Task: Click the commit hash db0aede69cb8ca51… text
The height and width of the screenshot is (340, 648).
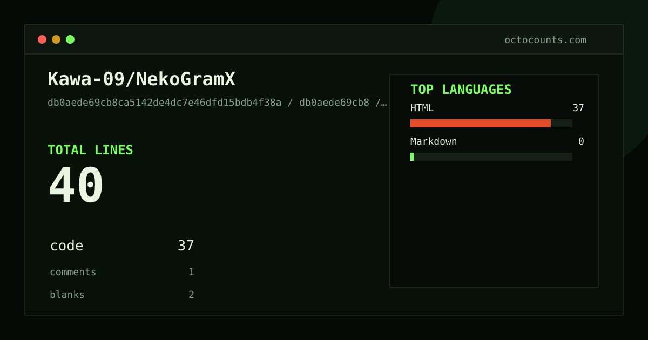Action: [217, 103]
